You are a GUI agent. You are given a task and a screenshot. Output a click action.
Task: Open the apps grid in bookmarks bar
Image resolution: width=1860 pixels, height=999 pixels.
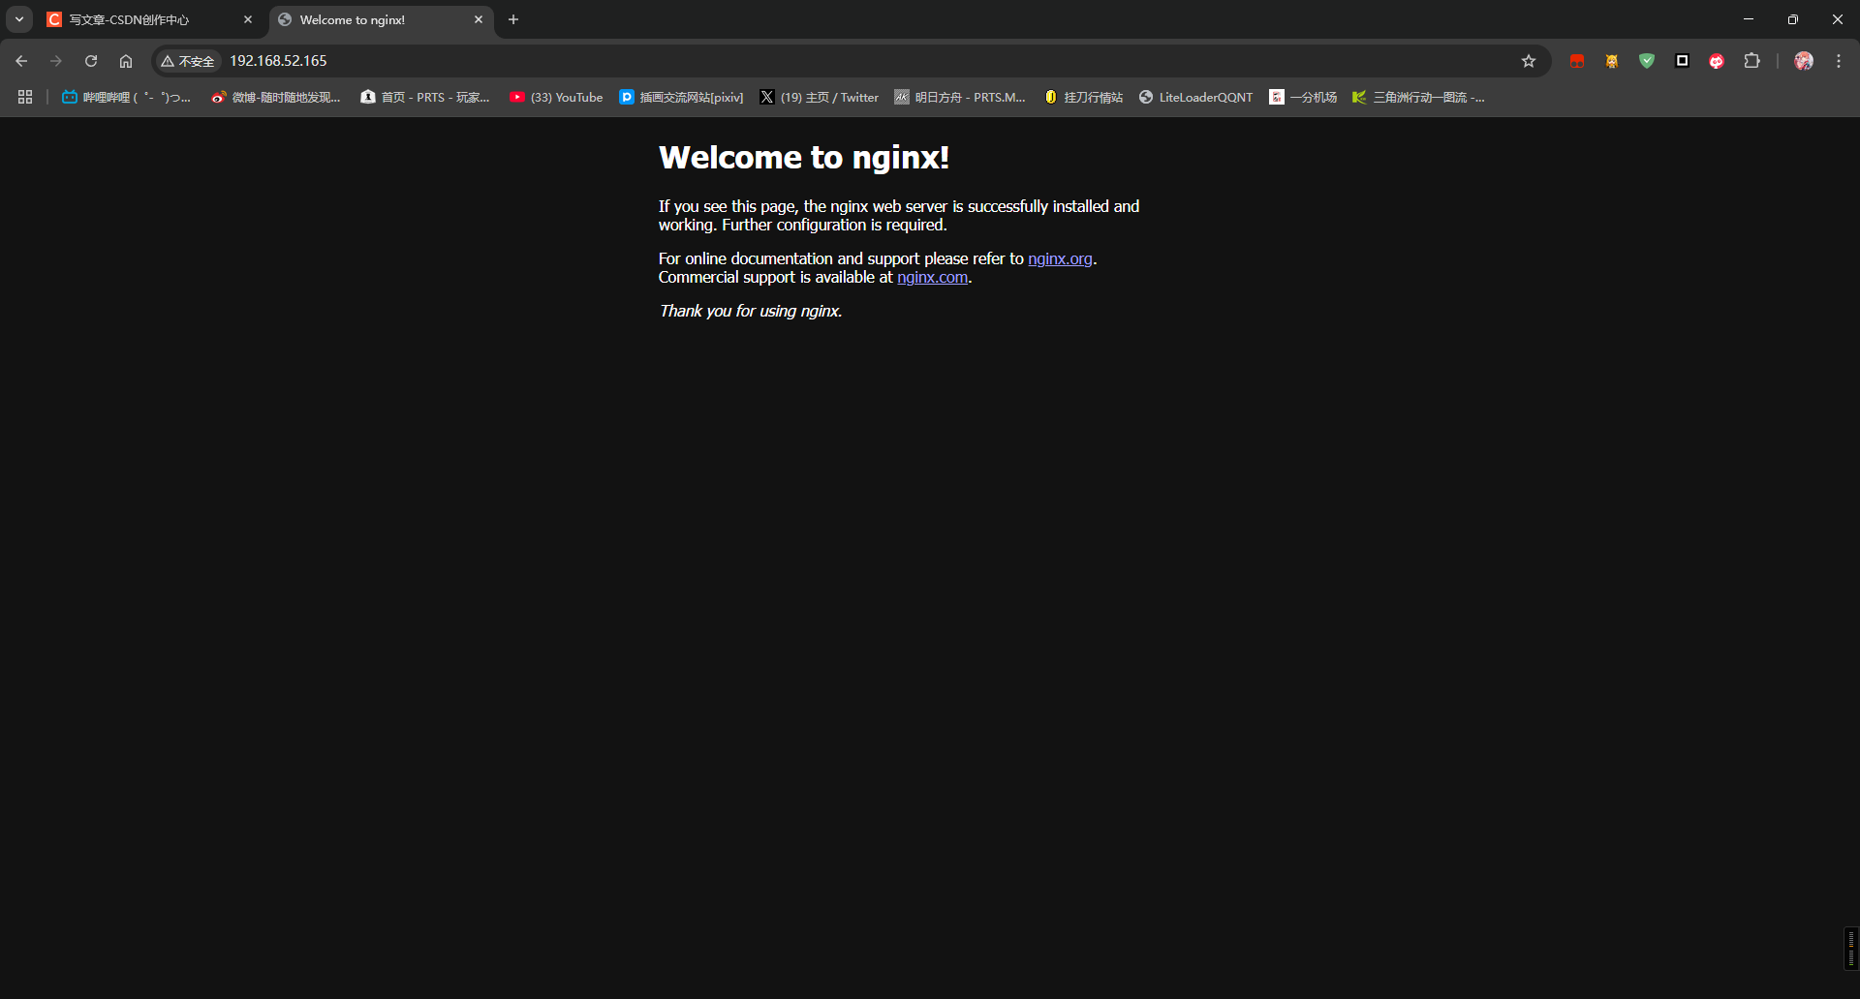tap(25, 97)
